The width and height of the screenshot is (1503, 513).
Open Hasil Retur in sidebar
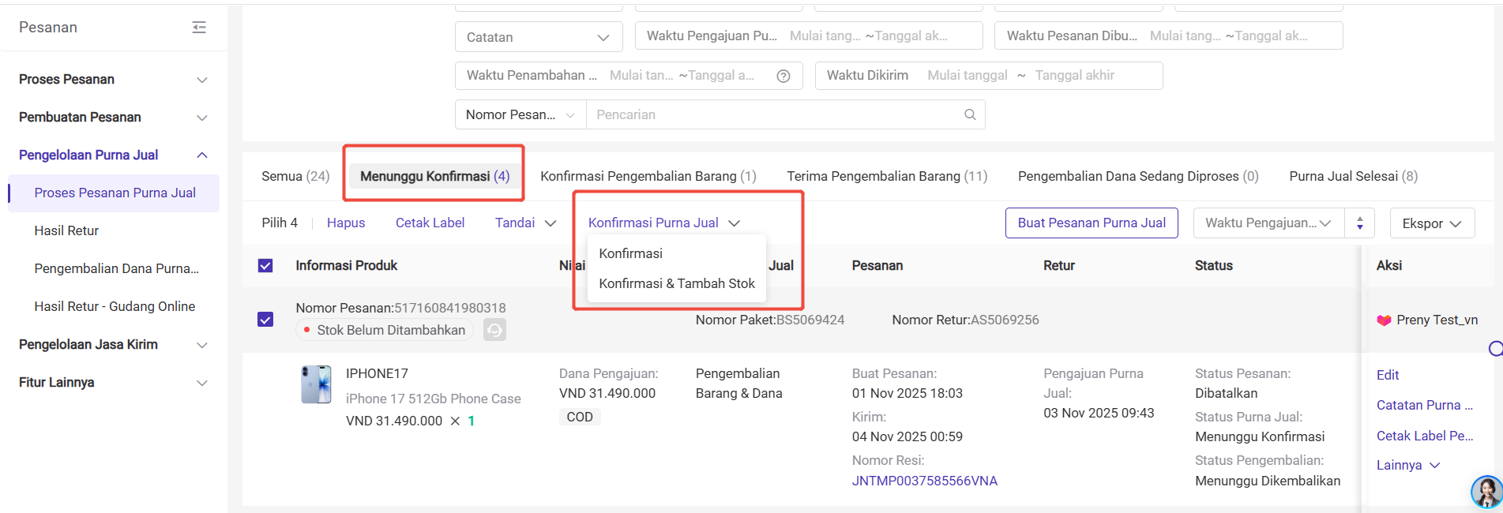[x=66, y=230]
